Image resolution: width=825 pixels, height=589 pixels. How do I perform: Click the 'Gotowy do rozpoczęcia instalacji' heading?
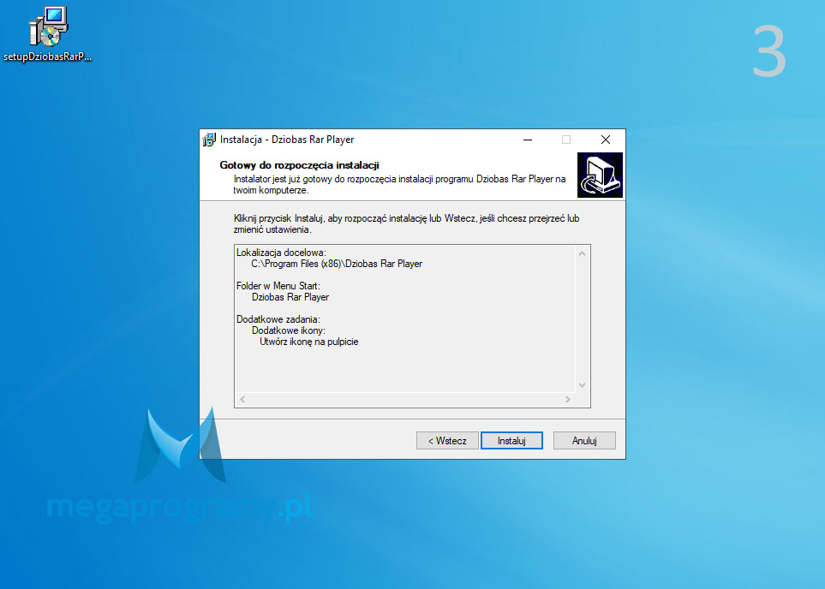coord(299,165)
